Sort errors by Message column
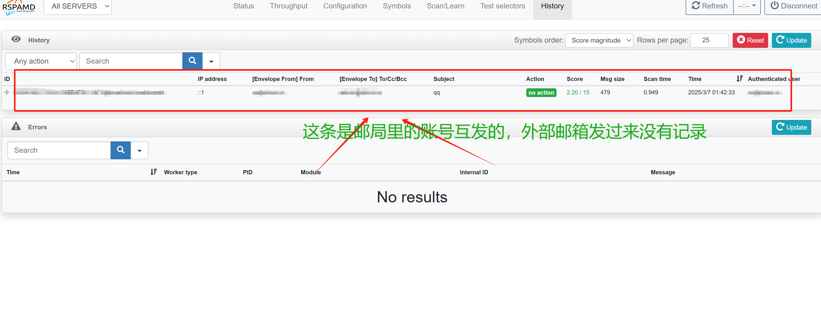Image resolution: width=821 pixels, height=332 pixels. (x=662, y=172)
